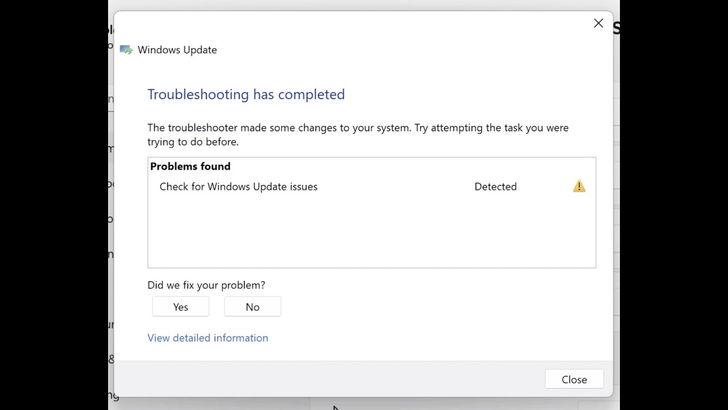Click the Windows Update title icon
Viewport: 728px width, 410px height.
(126, 50)
